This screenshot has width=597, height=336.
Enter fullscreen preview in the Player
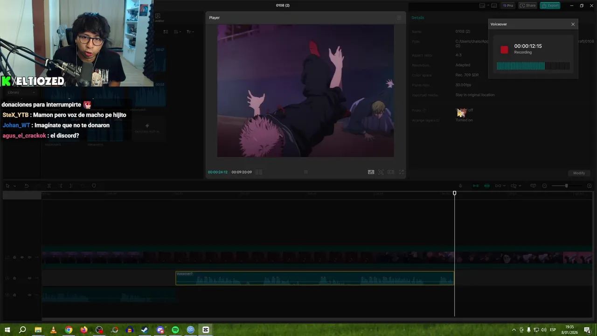tap(401, 172)
